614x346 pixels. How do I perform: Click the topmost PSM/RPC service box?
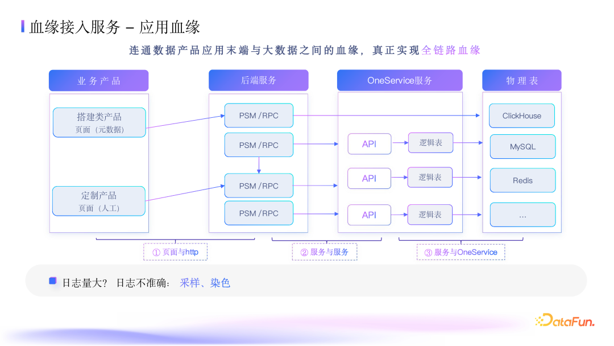point(259,116)
